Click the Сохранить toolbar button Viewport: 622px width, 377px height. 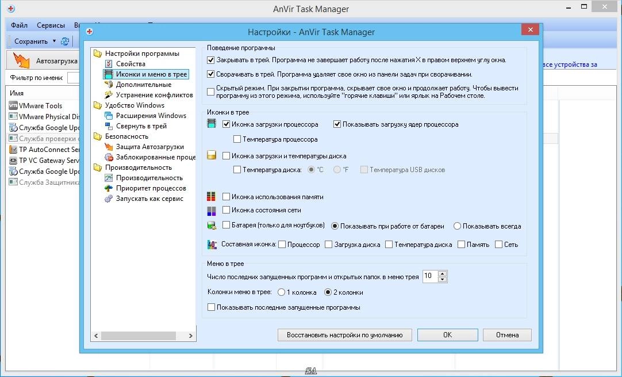(x=30, y=41)
